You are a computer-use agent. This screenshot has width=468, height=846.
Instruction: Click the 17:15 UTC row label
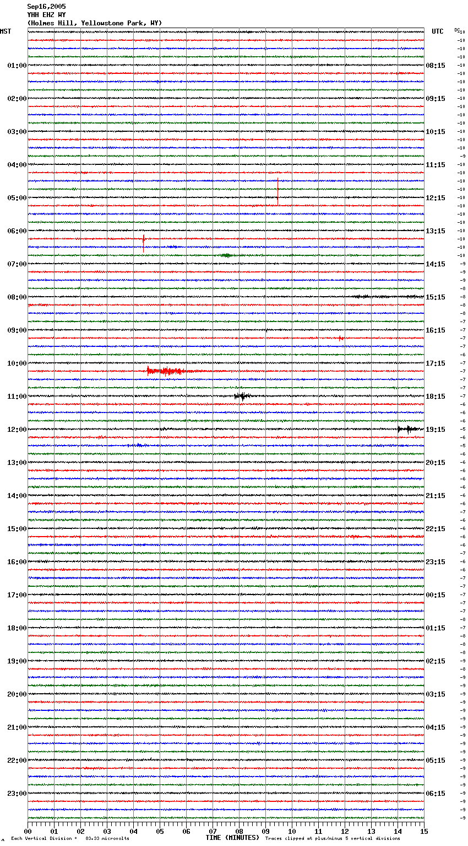(436, 363)
